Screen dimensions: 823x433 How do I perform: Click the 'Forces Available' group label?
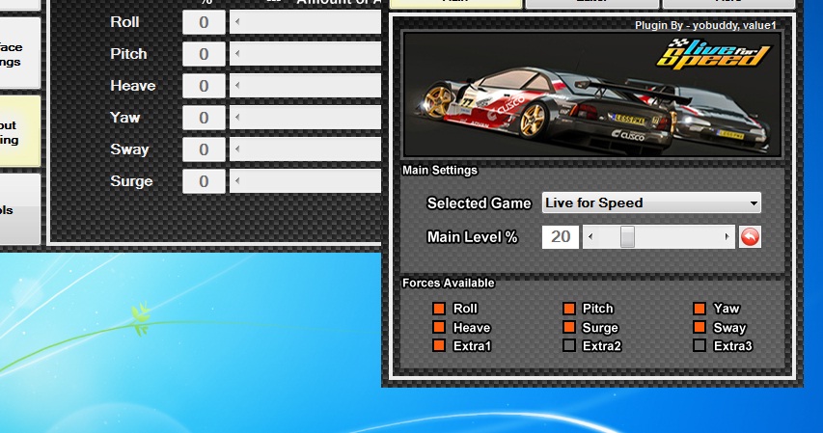[449, 283]
